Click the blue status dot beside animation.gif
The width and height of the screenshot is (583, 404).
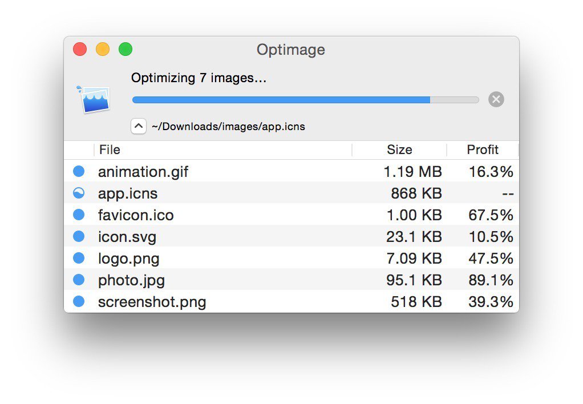79,171
